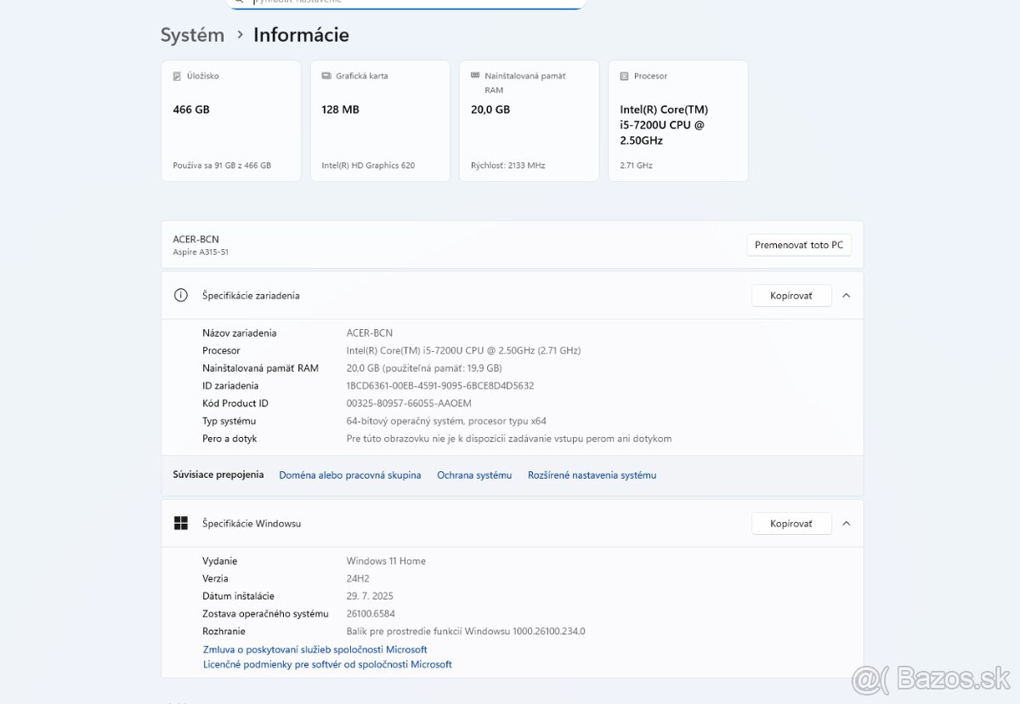Click the info icon beside Špecifikácie zariadenia
Image resolution: width=1020 pixels, height=704 pixels.
(x=181, y=296)
